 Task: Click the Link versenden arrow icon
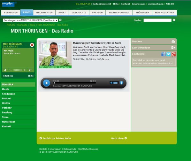(173, 48)
